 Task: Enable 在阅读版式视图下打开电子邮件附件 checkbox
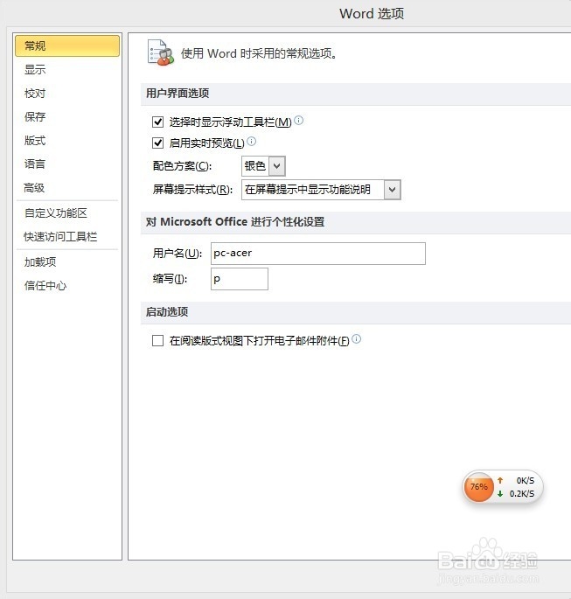point(157,340)
